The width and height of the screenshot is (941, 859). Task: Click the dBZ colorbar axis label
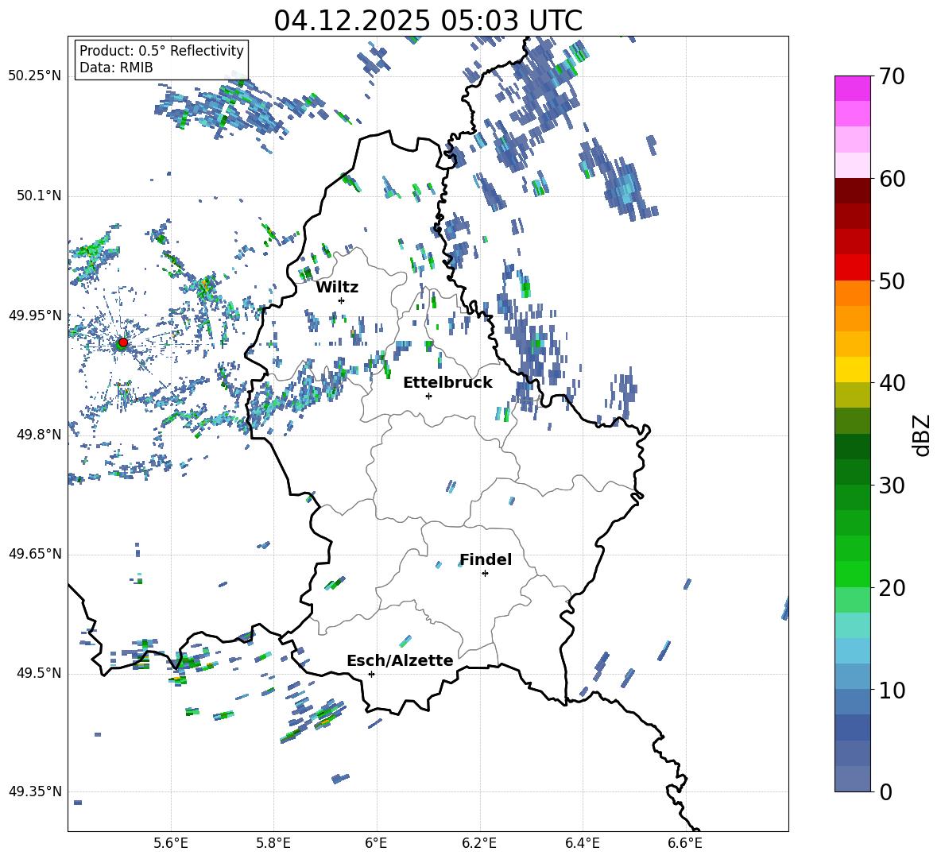click(922, 435)
